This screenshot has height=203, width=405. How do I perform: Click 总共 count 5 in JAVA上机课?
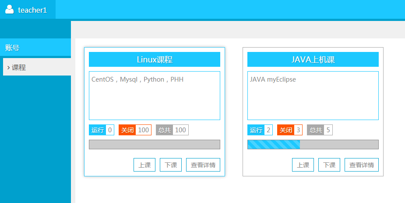pyautogui.click(x=320, y=130)
